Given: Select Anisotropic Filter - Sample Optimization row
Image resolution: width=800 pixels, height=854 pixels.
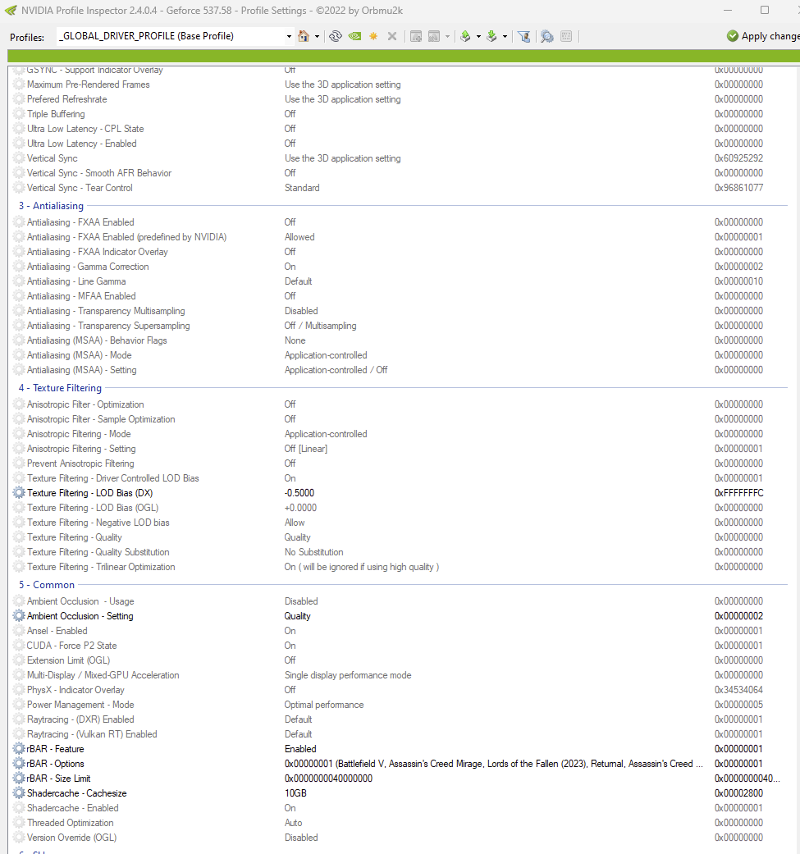Looking at the screenshot, I should point(400,419).
